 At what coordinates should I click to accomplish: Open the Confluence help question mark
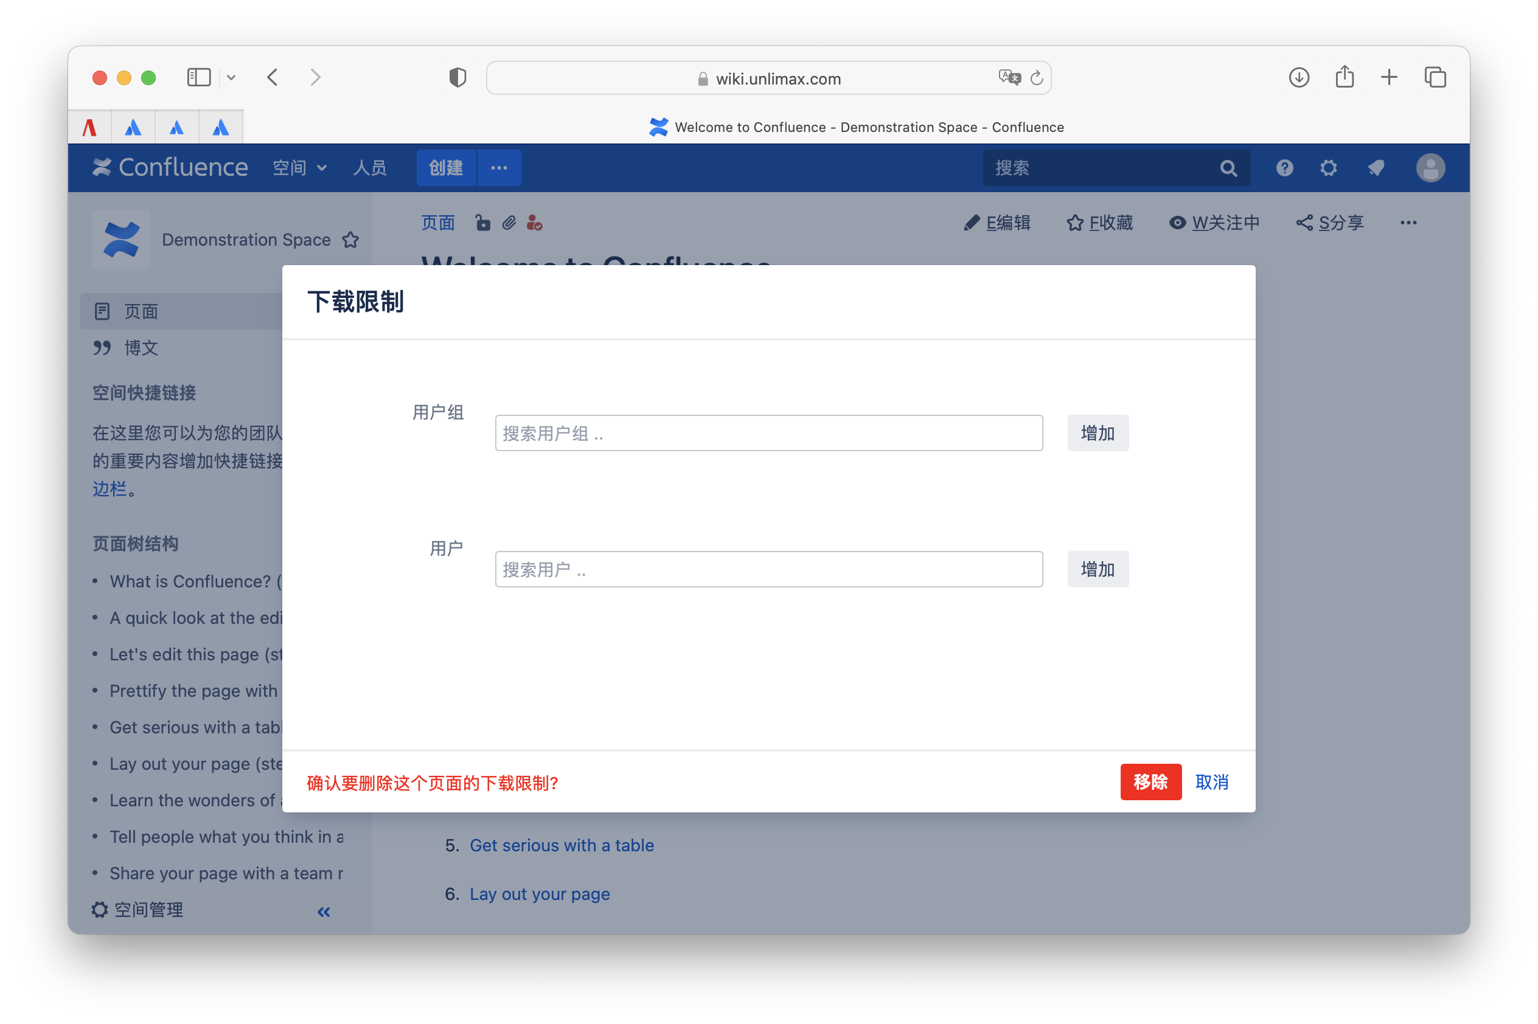pyautogui.click(x=1284, y=168)
